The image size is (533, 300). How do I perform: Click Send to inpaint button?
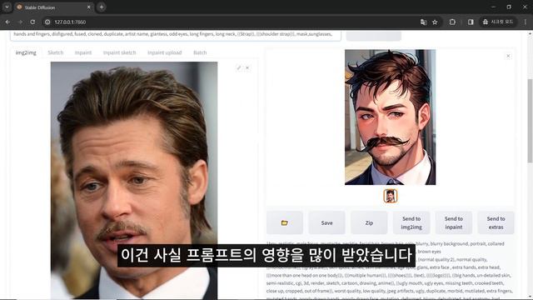pyautogui.click(x=454, y=222)
